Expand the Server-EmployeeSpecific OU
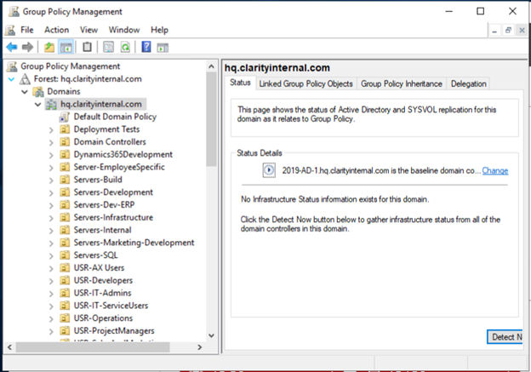 tap(51, 168)
